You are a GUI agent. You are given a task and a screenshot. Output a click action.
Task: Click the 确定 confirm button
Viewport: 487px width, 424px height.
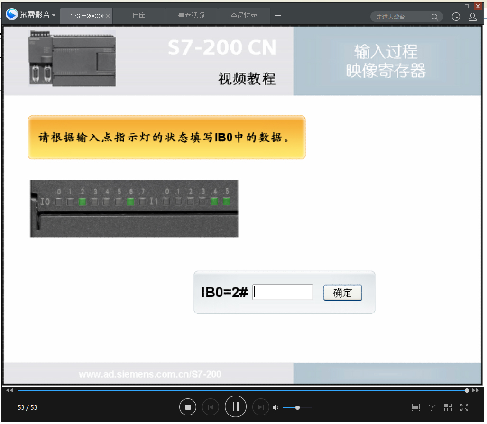tap(342, 293)
